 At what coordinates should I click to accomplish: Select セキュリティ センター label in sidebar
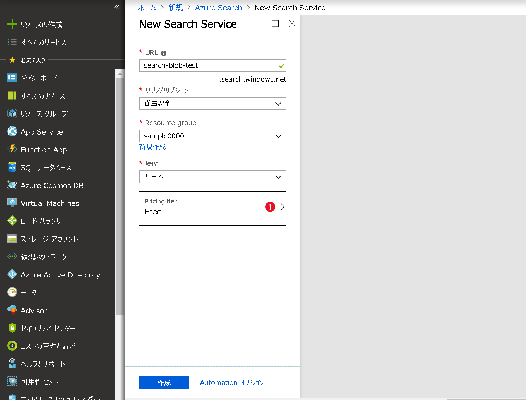pyautogui.click(x=48, y=328)
